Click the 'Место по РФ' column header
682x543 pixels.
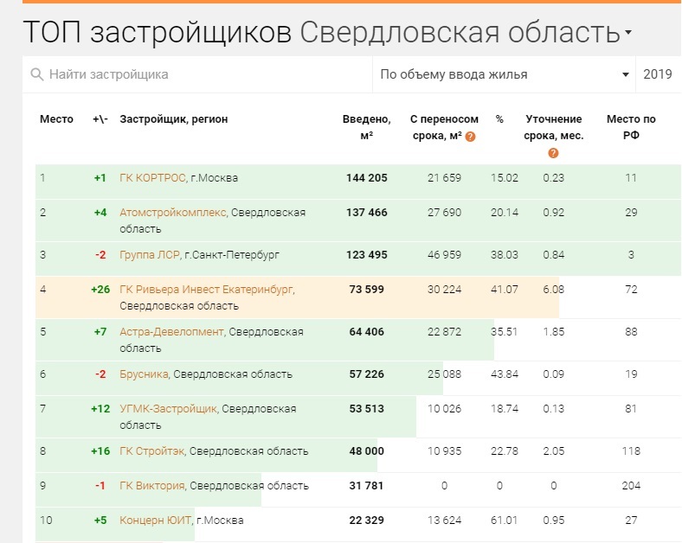(631, 127)
